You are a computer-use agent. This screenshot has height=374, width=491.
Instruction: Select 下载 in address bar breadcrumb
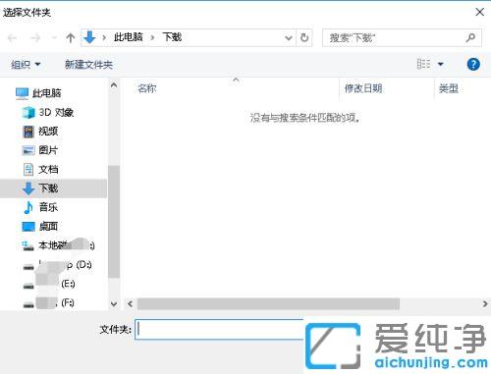172,37
